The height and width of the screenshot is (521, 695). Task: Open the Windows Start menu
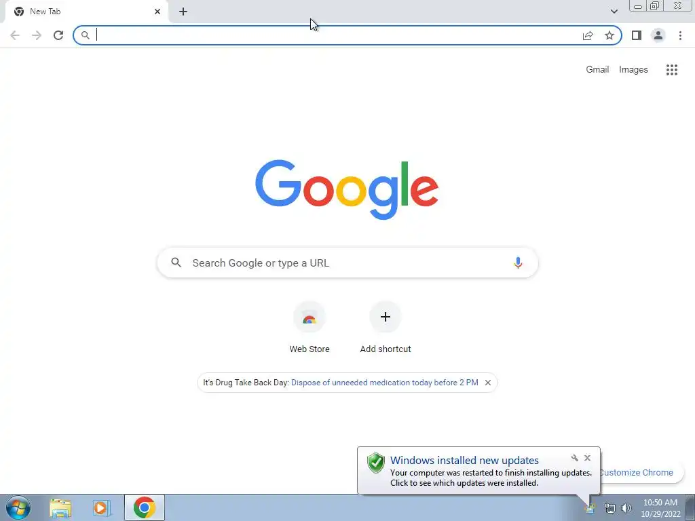[x=18, y=507]
